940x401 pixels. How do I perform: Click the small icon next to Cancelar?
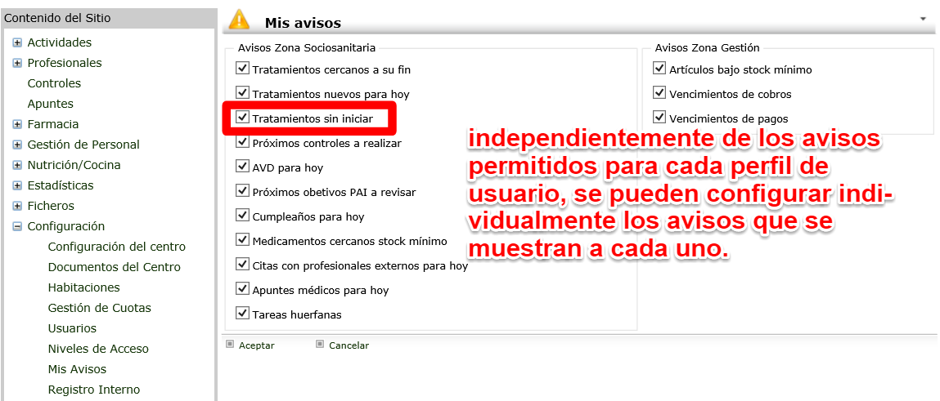(320, 345)
